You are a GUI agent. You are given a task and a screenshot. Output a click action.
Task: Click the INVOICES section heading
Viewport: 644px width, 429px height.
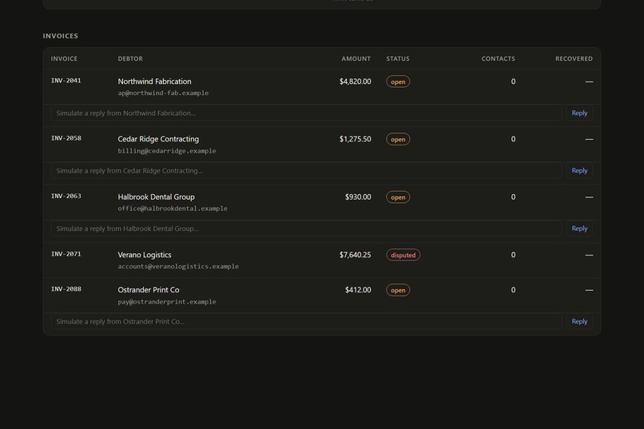tap(61, 36)
